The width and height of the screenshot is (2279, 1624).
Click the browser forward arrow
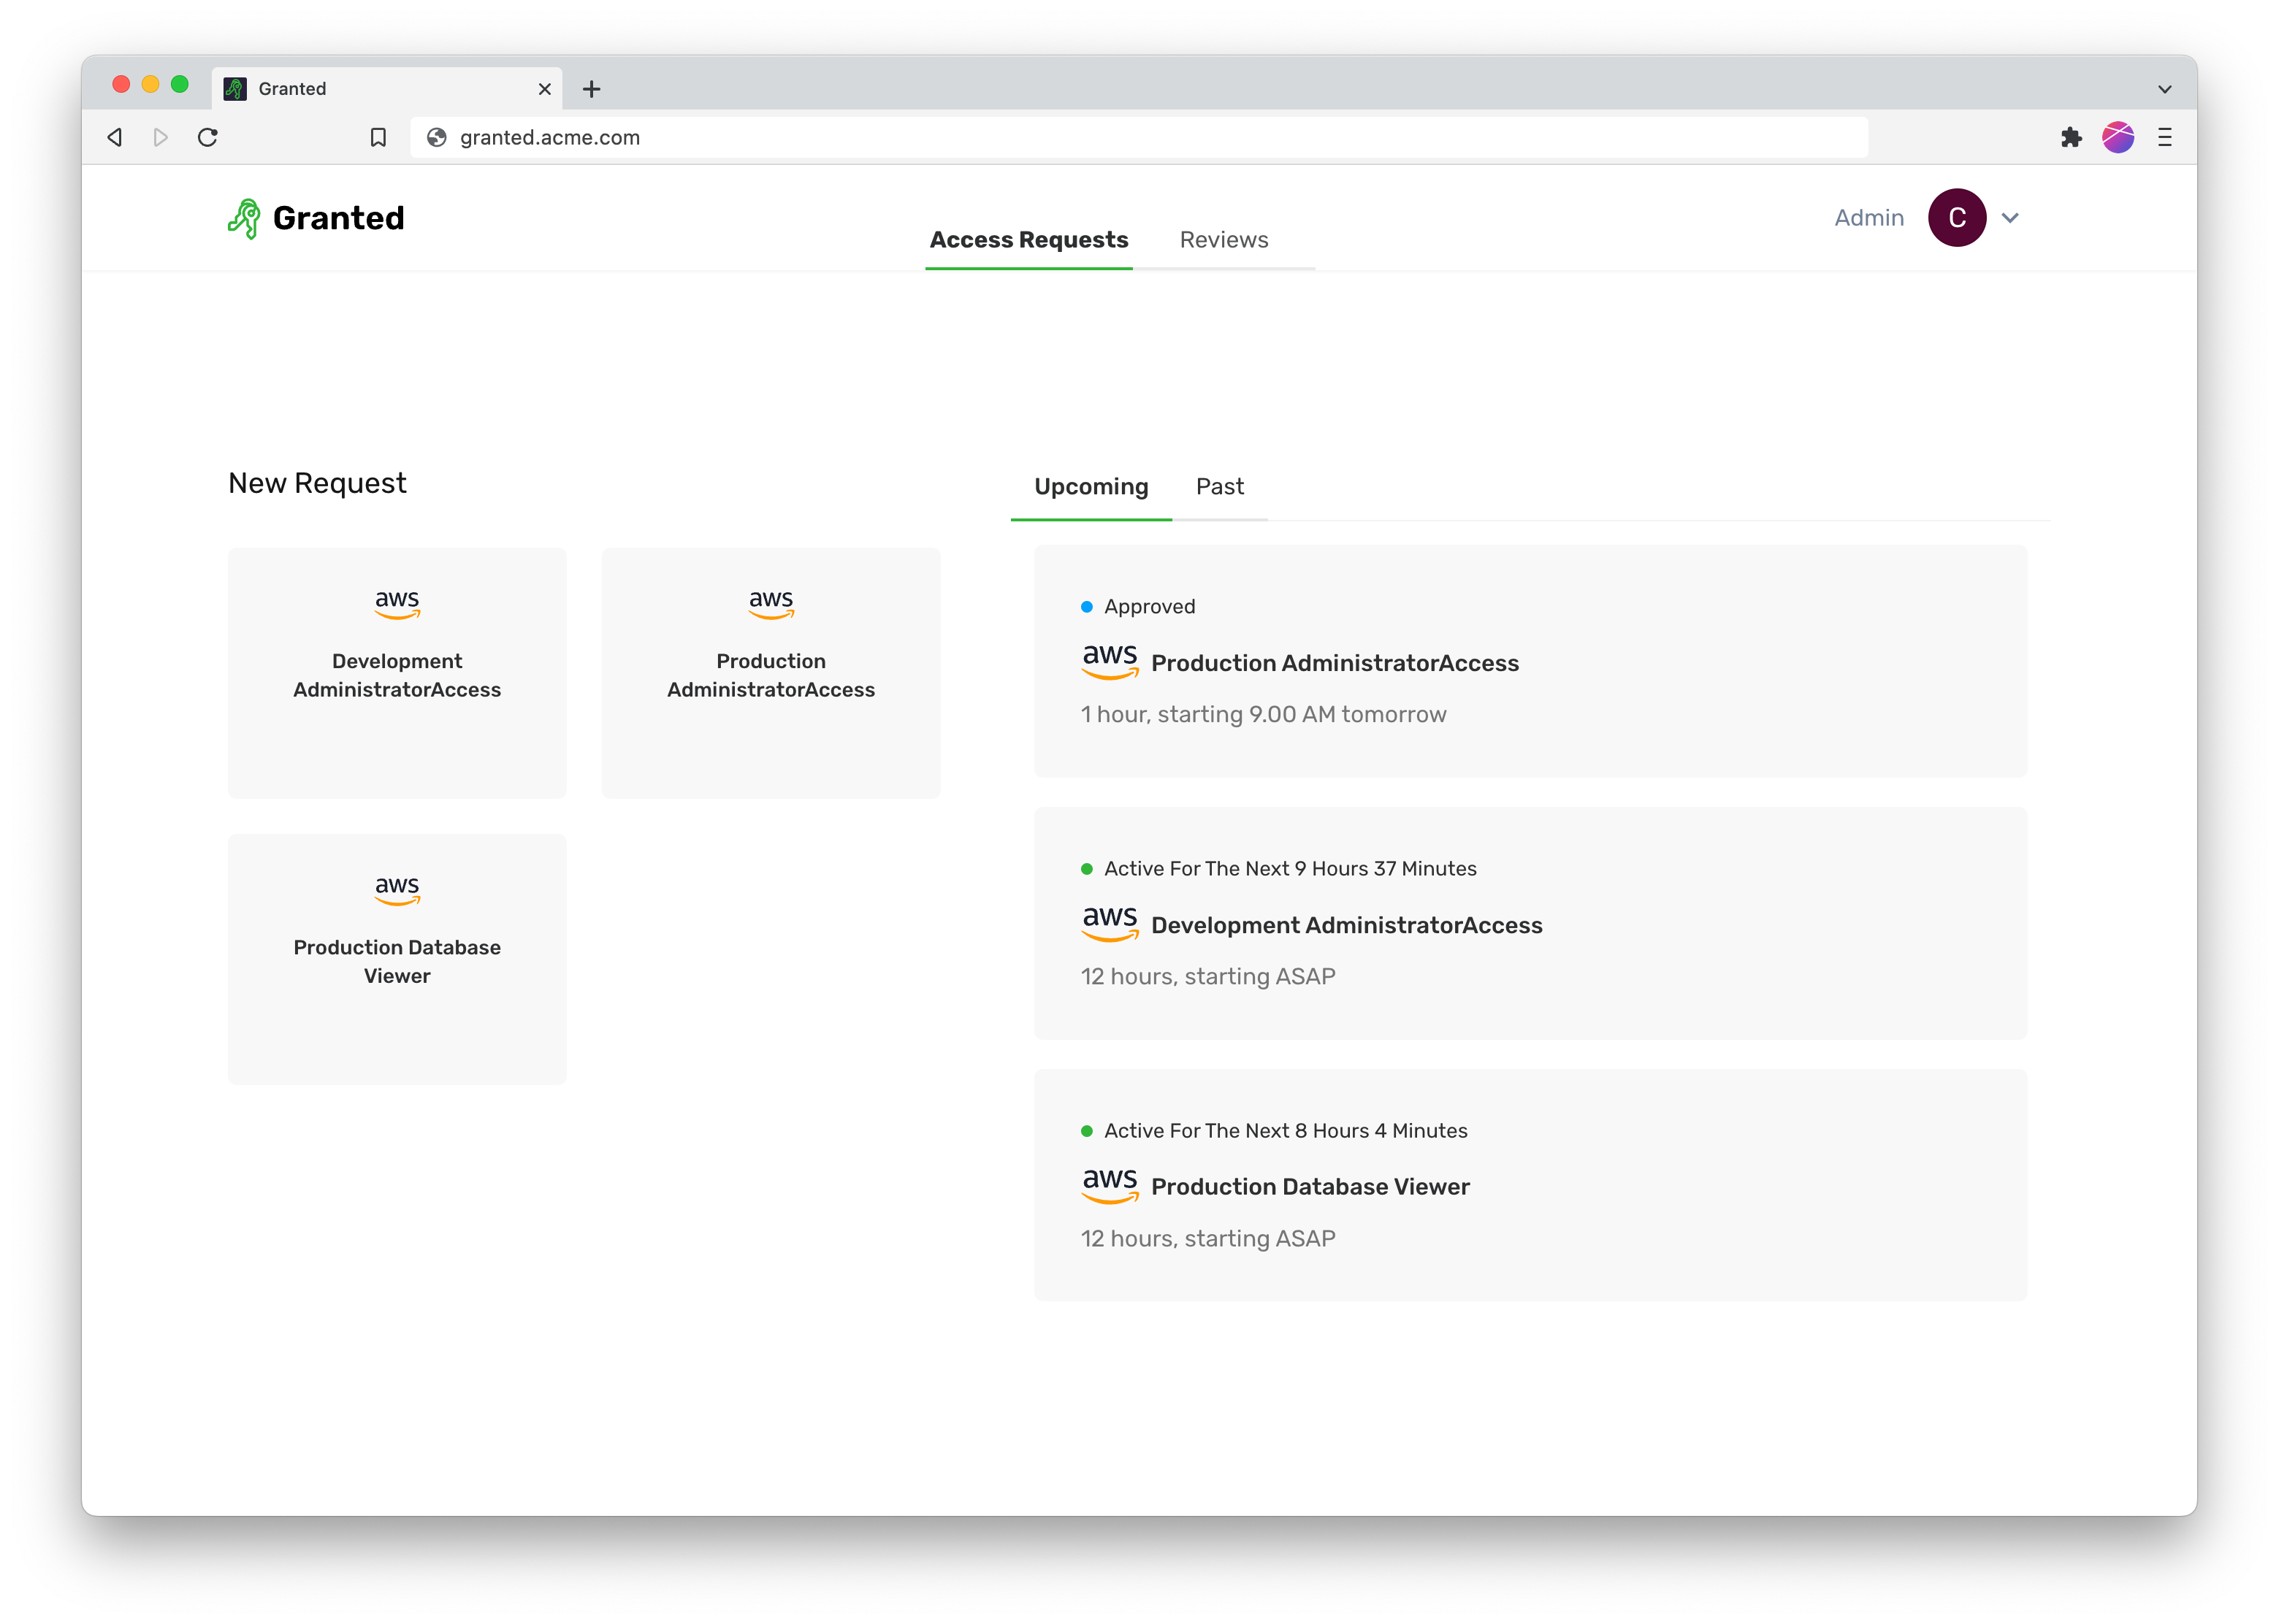[x=160, y=137]
